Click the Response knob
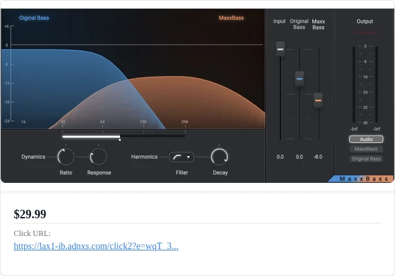Image resolution: width=395 pixels, height=276 pixels. (x=98, y=157)
